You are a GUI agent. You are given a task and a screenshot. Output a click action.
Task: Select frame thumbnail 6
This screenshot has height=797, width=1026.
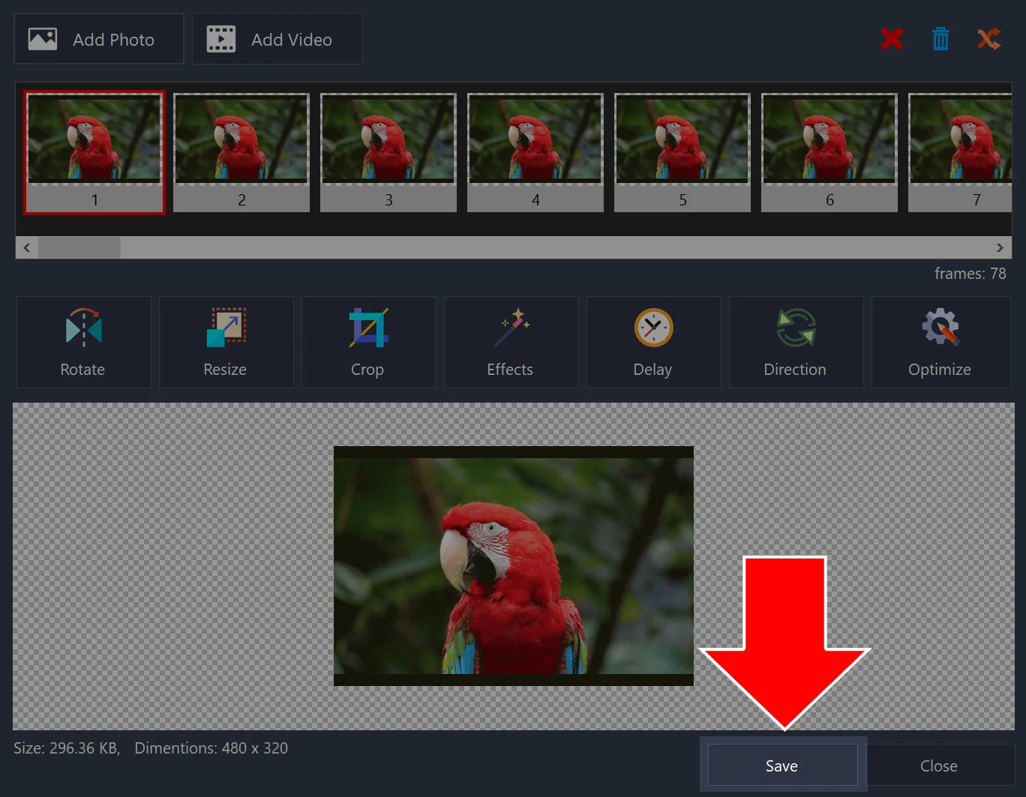pyautogui.click(x=829, y=153)
